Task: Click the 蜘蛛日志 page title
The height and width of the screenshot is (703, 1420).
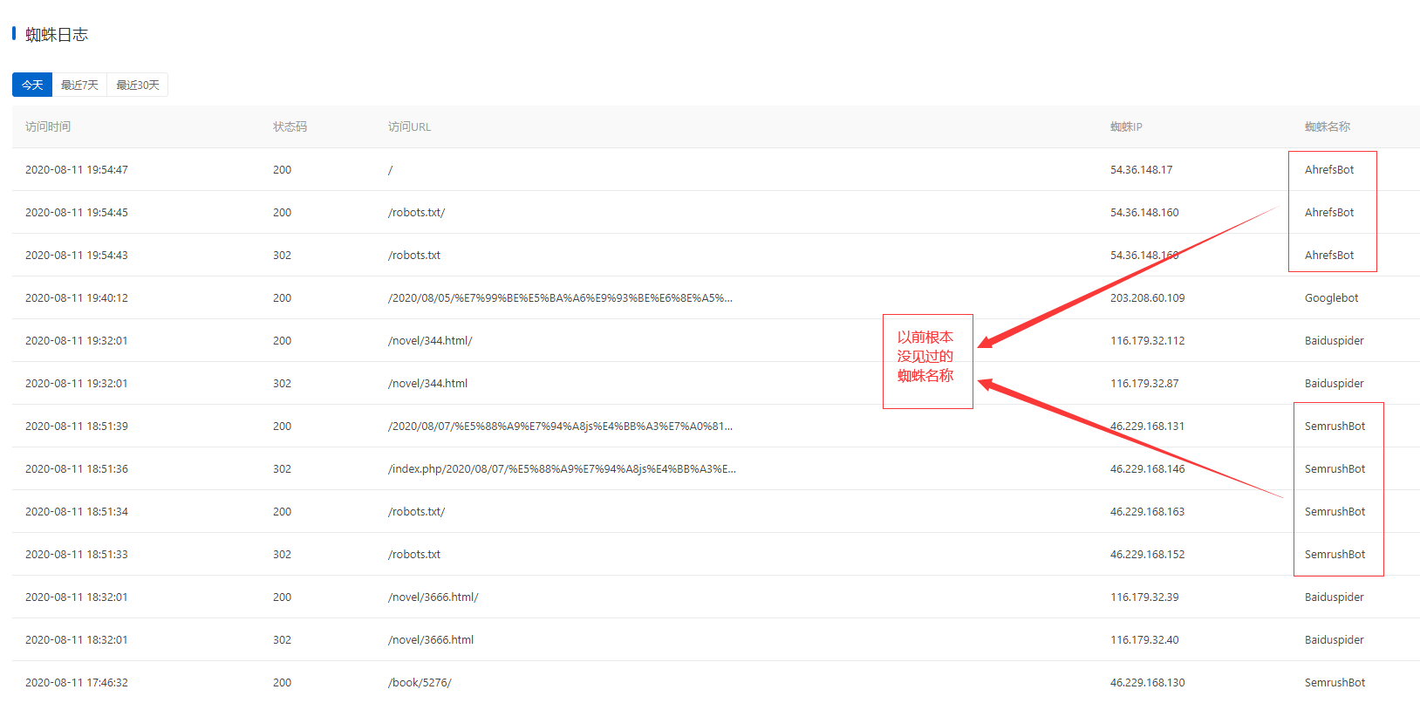Action: pos(57,34)
